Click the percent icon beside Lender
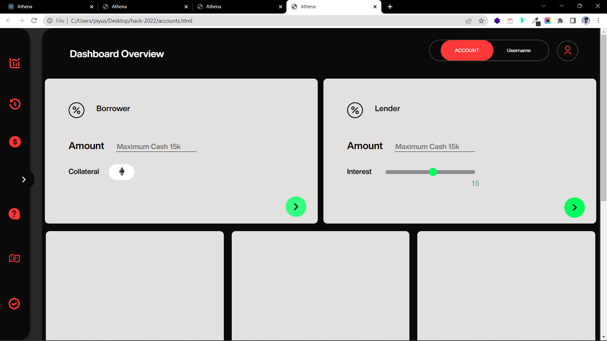The image size is (607, 341). click(x=355, y=110)
